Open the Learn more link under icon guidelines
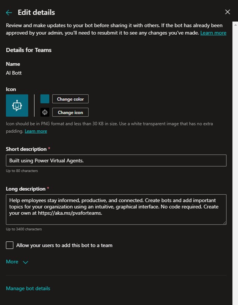 pos(36,131)
